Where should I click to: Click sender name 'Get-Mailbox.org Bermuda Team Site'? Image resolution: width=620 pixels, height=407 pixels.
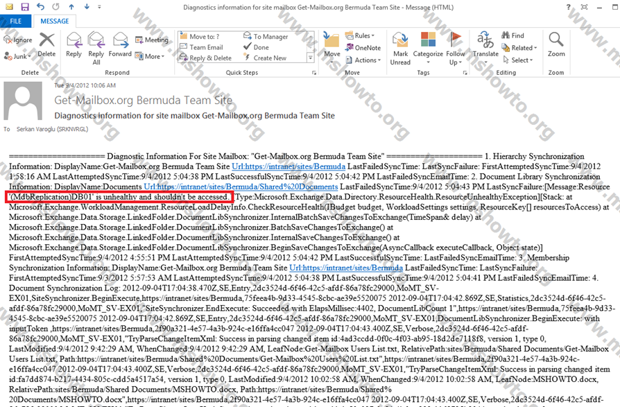point(143,101)
